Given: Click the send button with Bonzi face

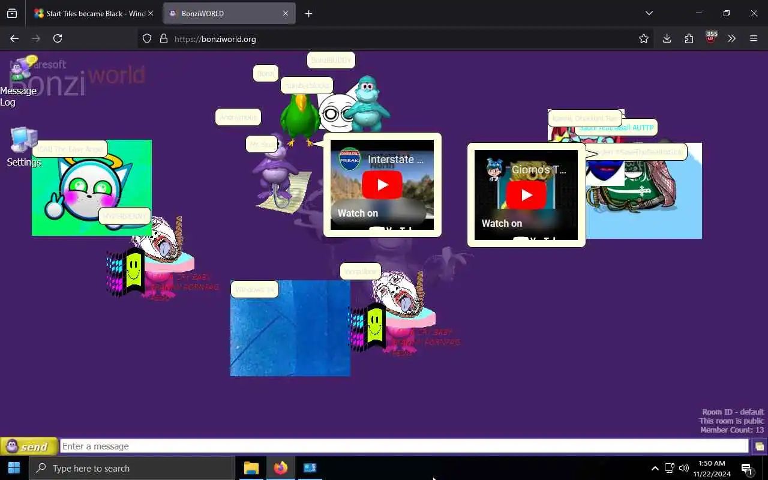Looking at the screenshot, I should click(29, 446).
